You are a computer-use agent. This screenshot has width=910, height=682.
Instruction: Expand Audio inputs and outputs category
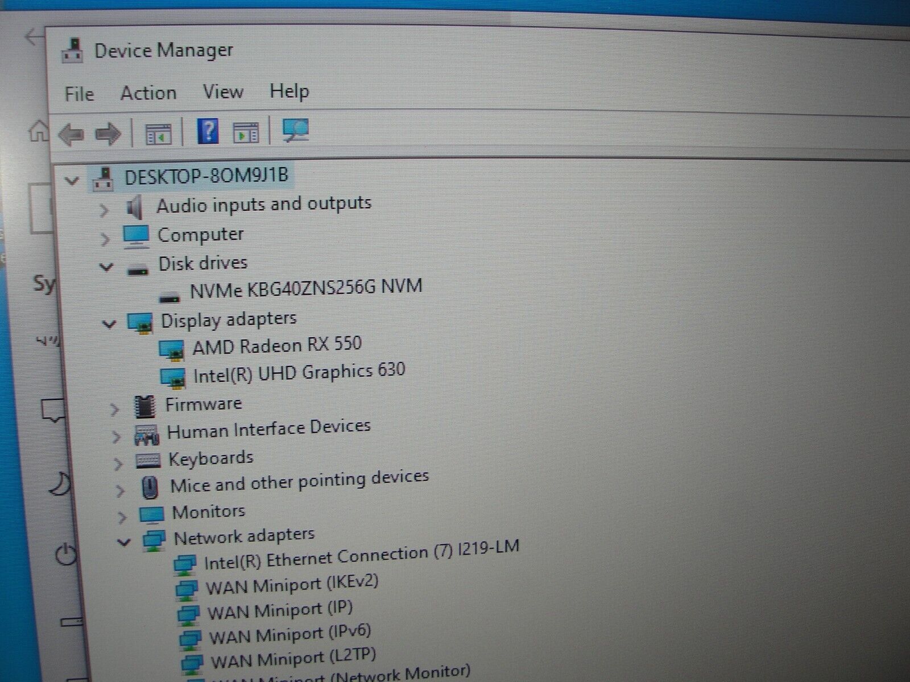click(x=104, y=210)
